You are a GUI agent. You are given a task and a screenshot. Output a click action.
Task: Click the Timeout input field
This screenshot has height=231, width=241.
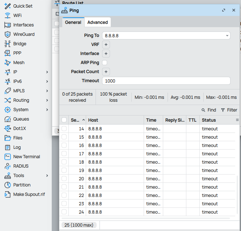click(166, 81)
